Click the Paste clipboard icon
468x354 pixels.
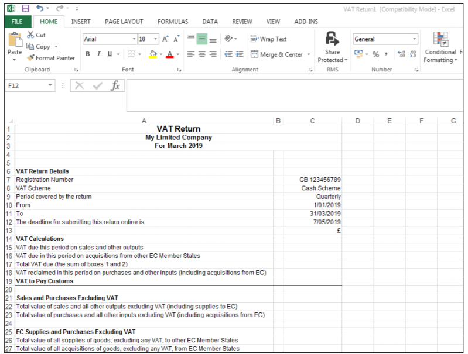[15, 40]
